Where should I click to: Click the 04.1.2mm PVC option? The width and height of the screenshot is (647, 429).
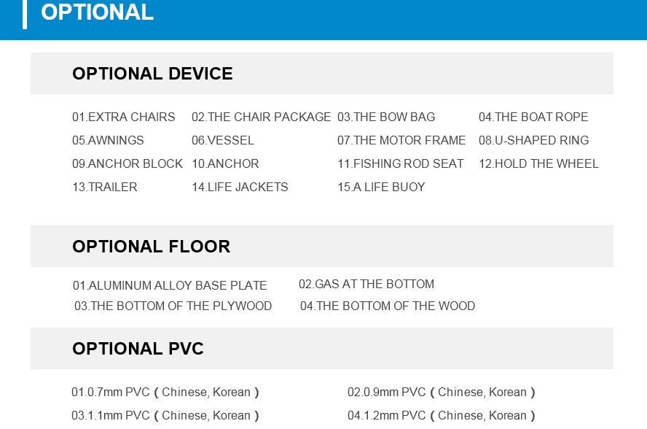click(441, 415)
